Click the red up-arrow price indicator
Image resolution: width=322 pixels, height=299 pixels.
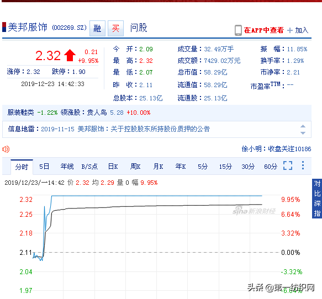pos(70,55)
